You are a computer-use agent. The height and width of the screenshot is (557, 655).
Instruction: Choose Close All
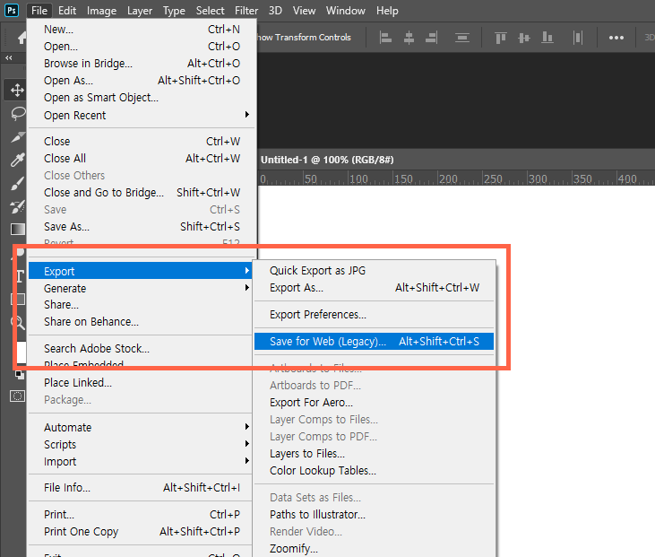[142, 158]
